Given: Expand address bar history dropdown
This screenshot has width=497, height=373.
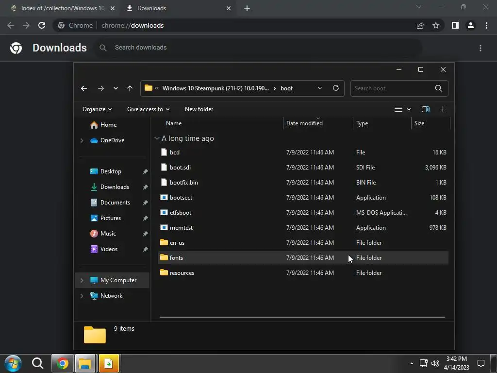Looking at the screenshot, I should (x=320, y=88).
